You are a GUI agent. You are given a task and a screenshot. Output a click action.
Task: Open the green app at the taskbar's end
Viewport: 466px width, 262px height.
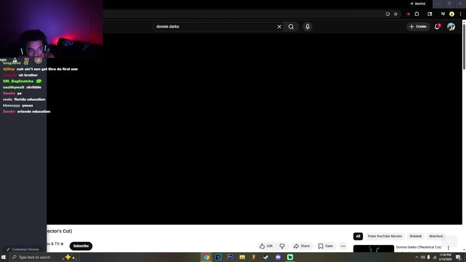click(x=290, y=257)
